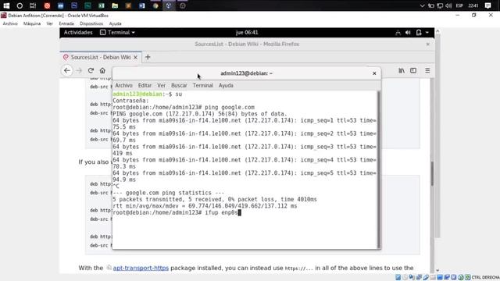500x281 pixels.
Task: Open terminal Ver menu
Action: pyautogui.click(x=162, y=85)
